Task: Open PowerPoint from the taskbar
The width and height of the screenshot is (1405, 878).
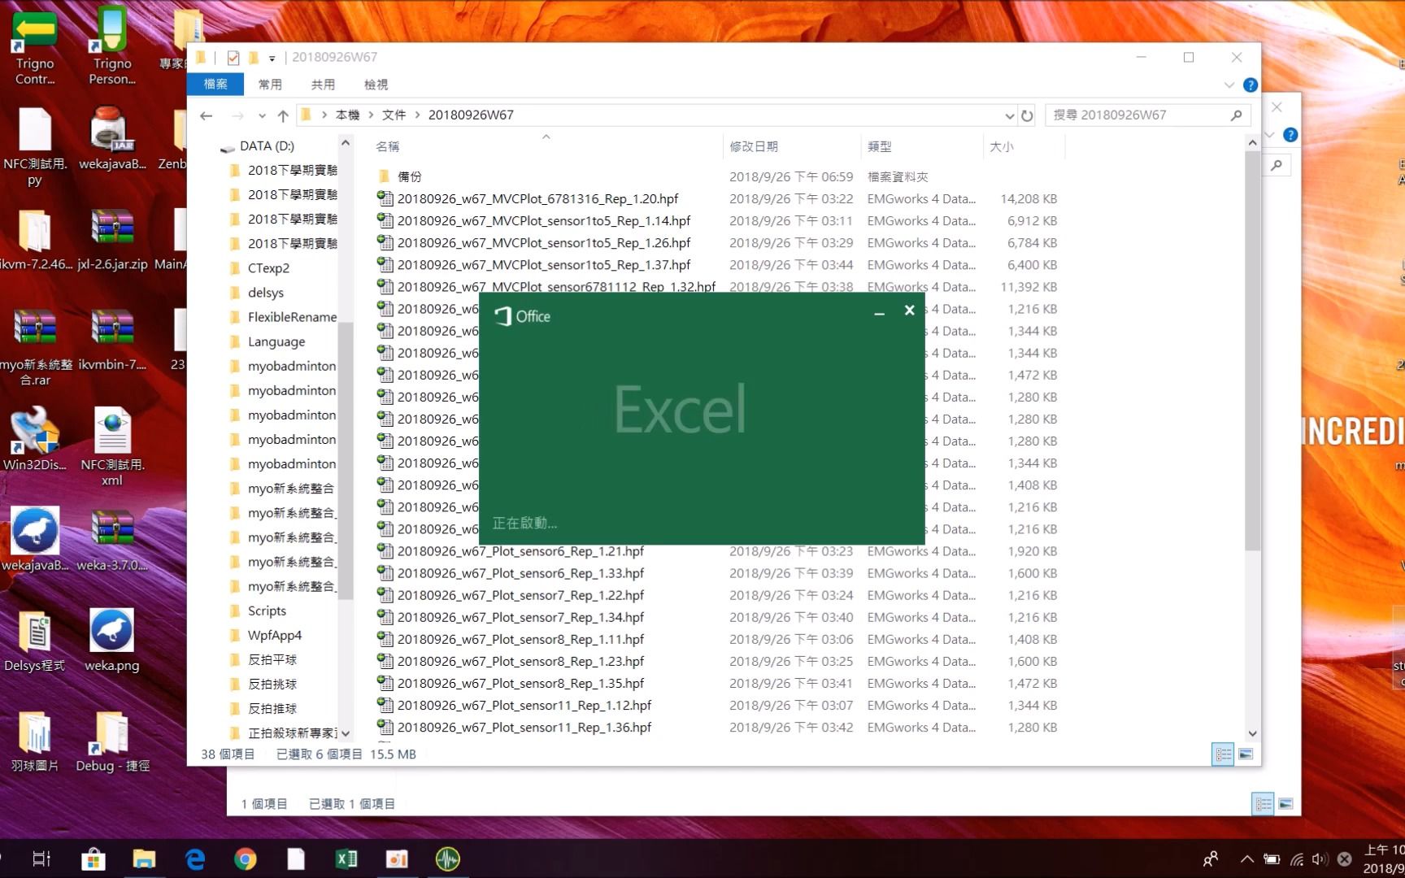Action: coord(397,858)
